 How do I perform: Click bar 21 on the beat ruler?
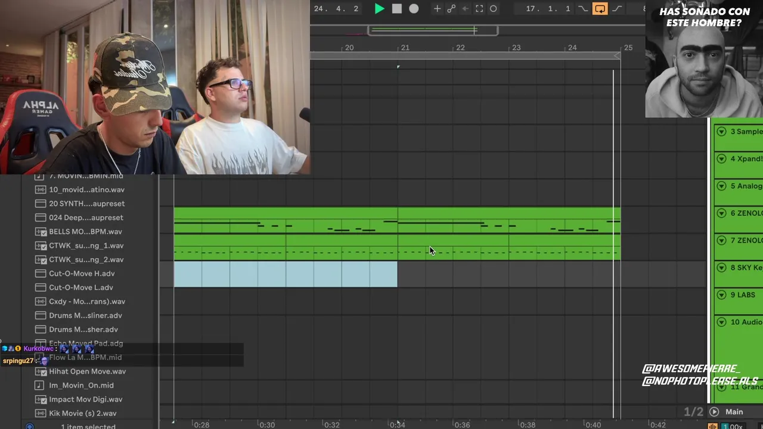[405, 48]
